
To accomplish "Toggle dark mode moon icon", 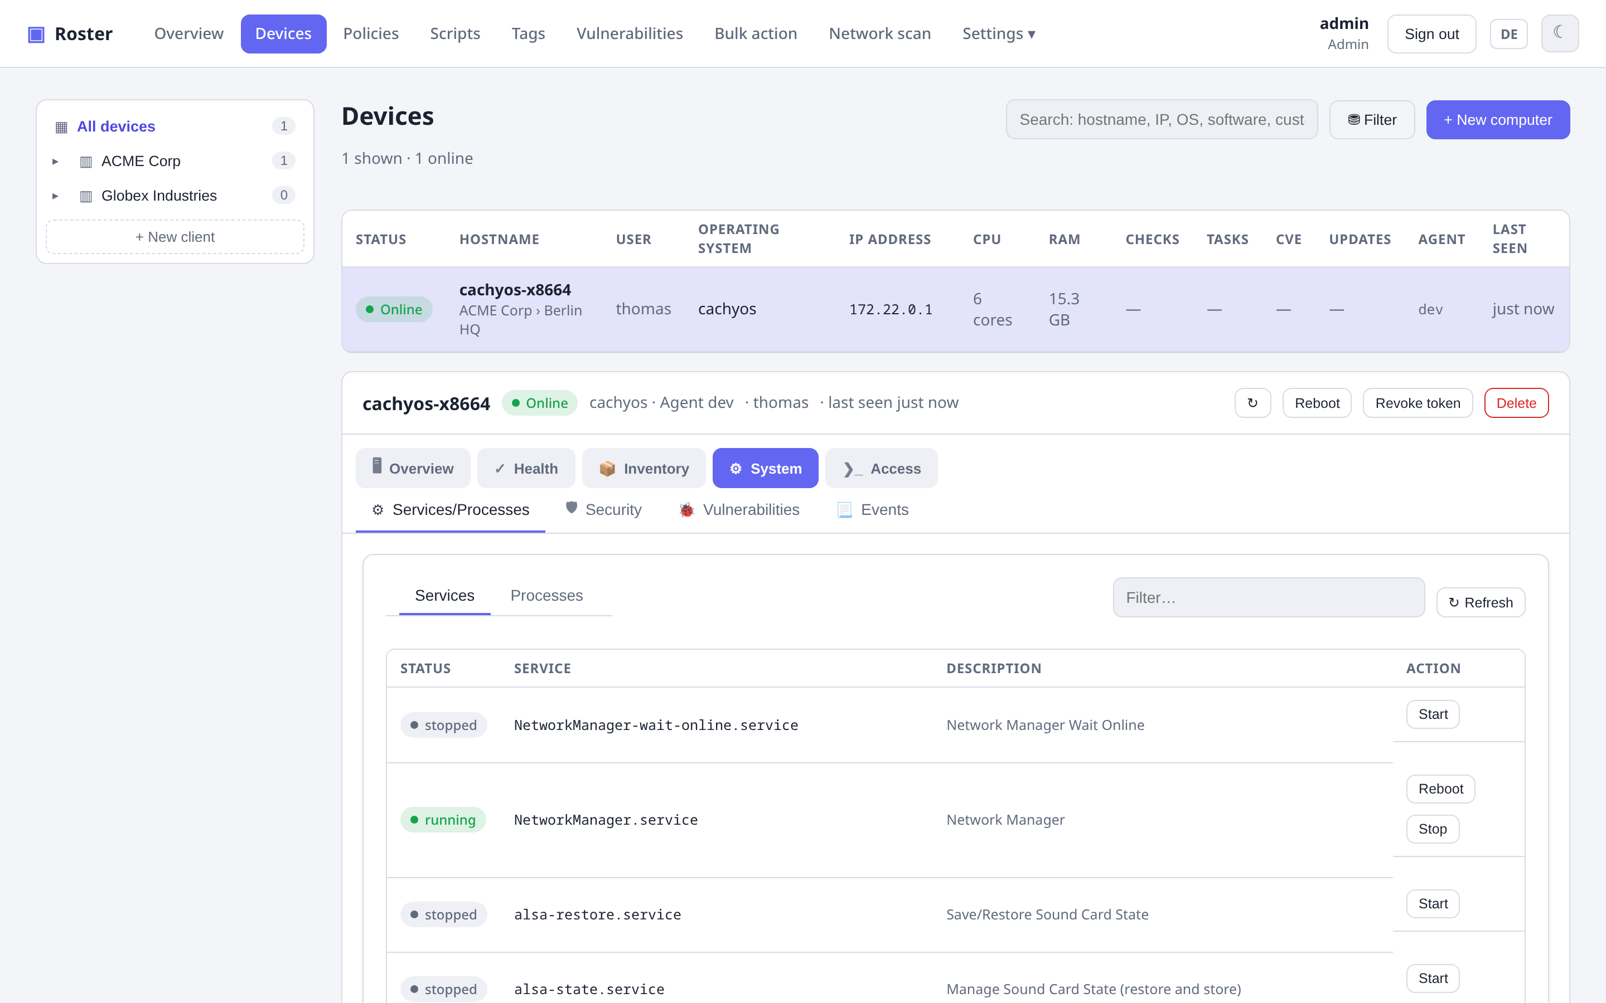I will [1560, 33].
